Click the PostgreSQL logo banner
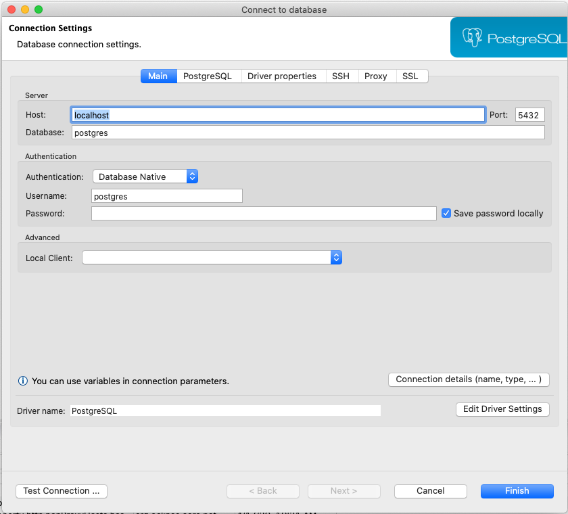 coord(511,37)
